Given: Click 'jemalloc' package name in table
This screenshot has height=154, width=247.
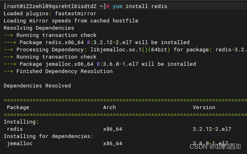Looking at the screenshot, I should pyautogui.click(x=20, y=144).
